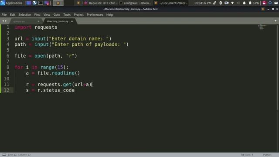Go to the next tab with right arrow
The image size is (279, 157).
click(6, 21)
